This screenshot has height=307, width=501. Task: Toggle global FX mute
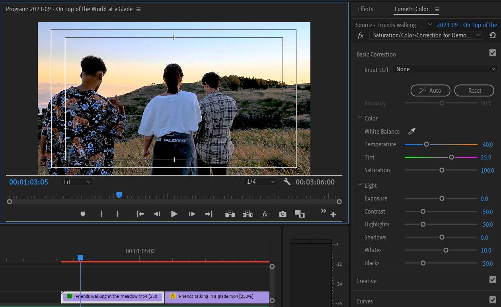(265, 214)
